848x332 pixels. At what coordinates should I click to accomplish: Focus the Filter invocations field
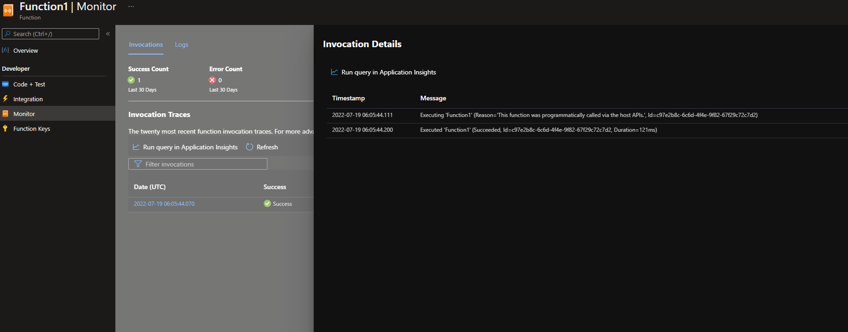[198, 164]
